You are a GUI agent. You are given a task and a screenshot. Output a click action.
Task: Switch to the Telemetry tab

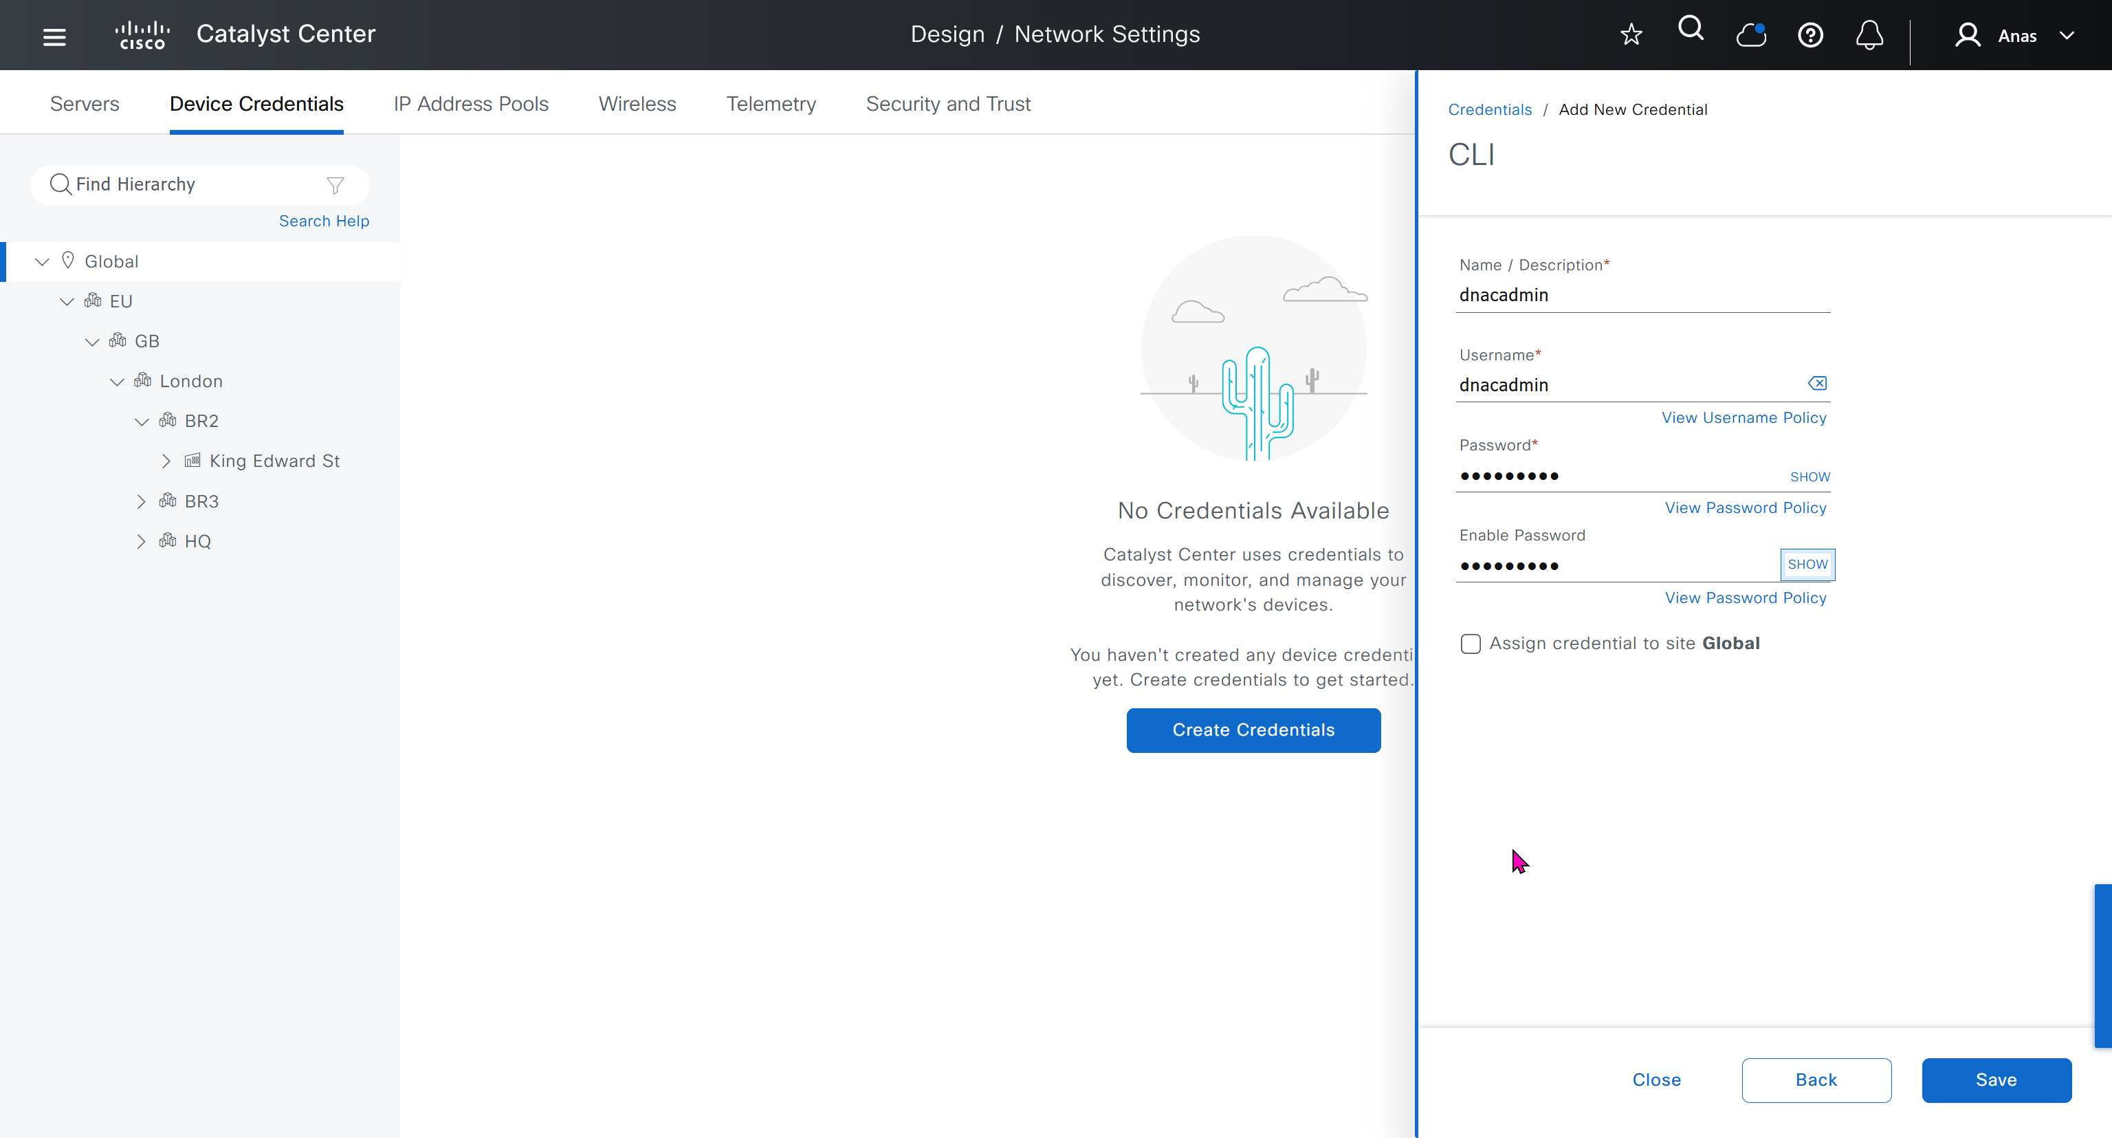coord(771,104)
